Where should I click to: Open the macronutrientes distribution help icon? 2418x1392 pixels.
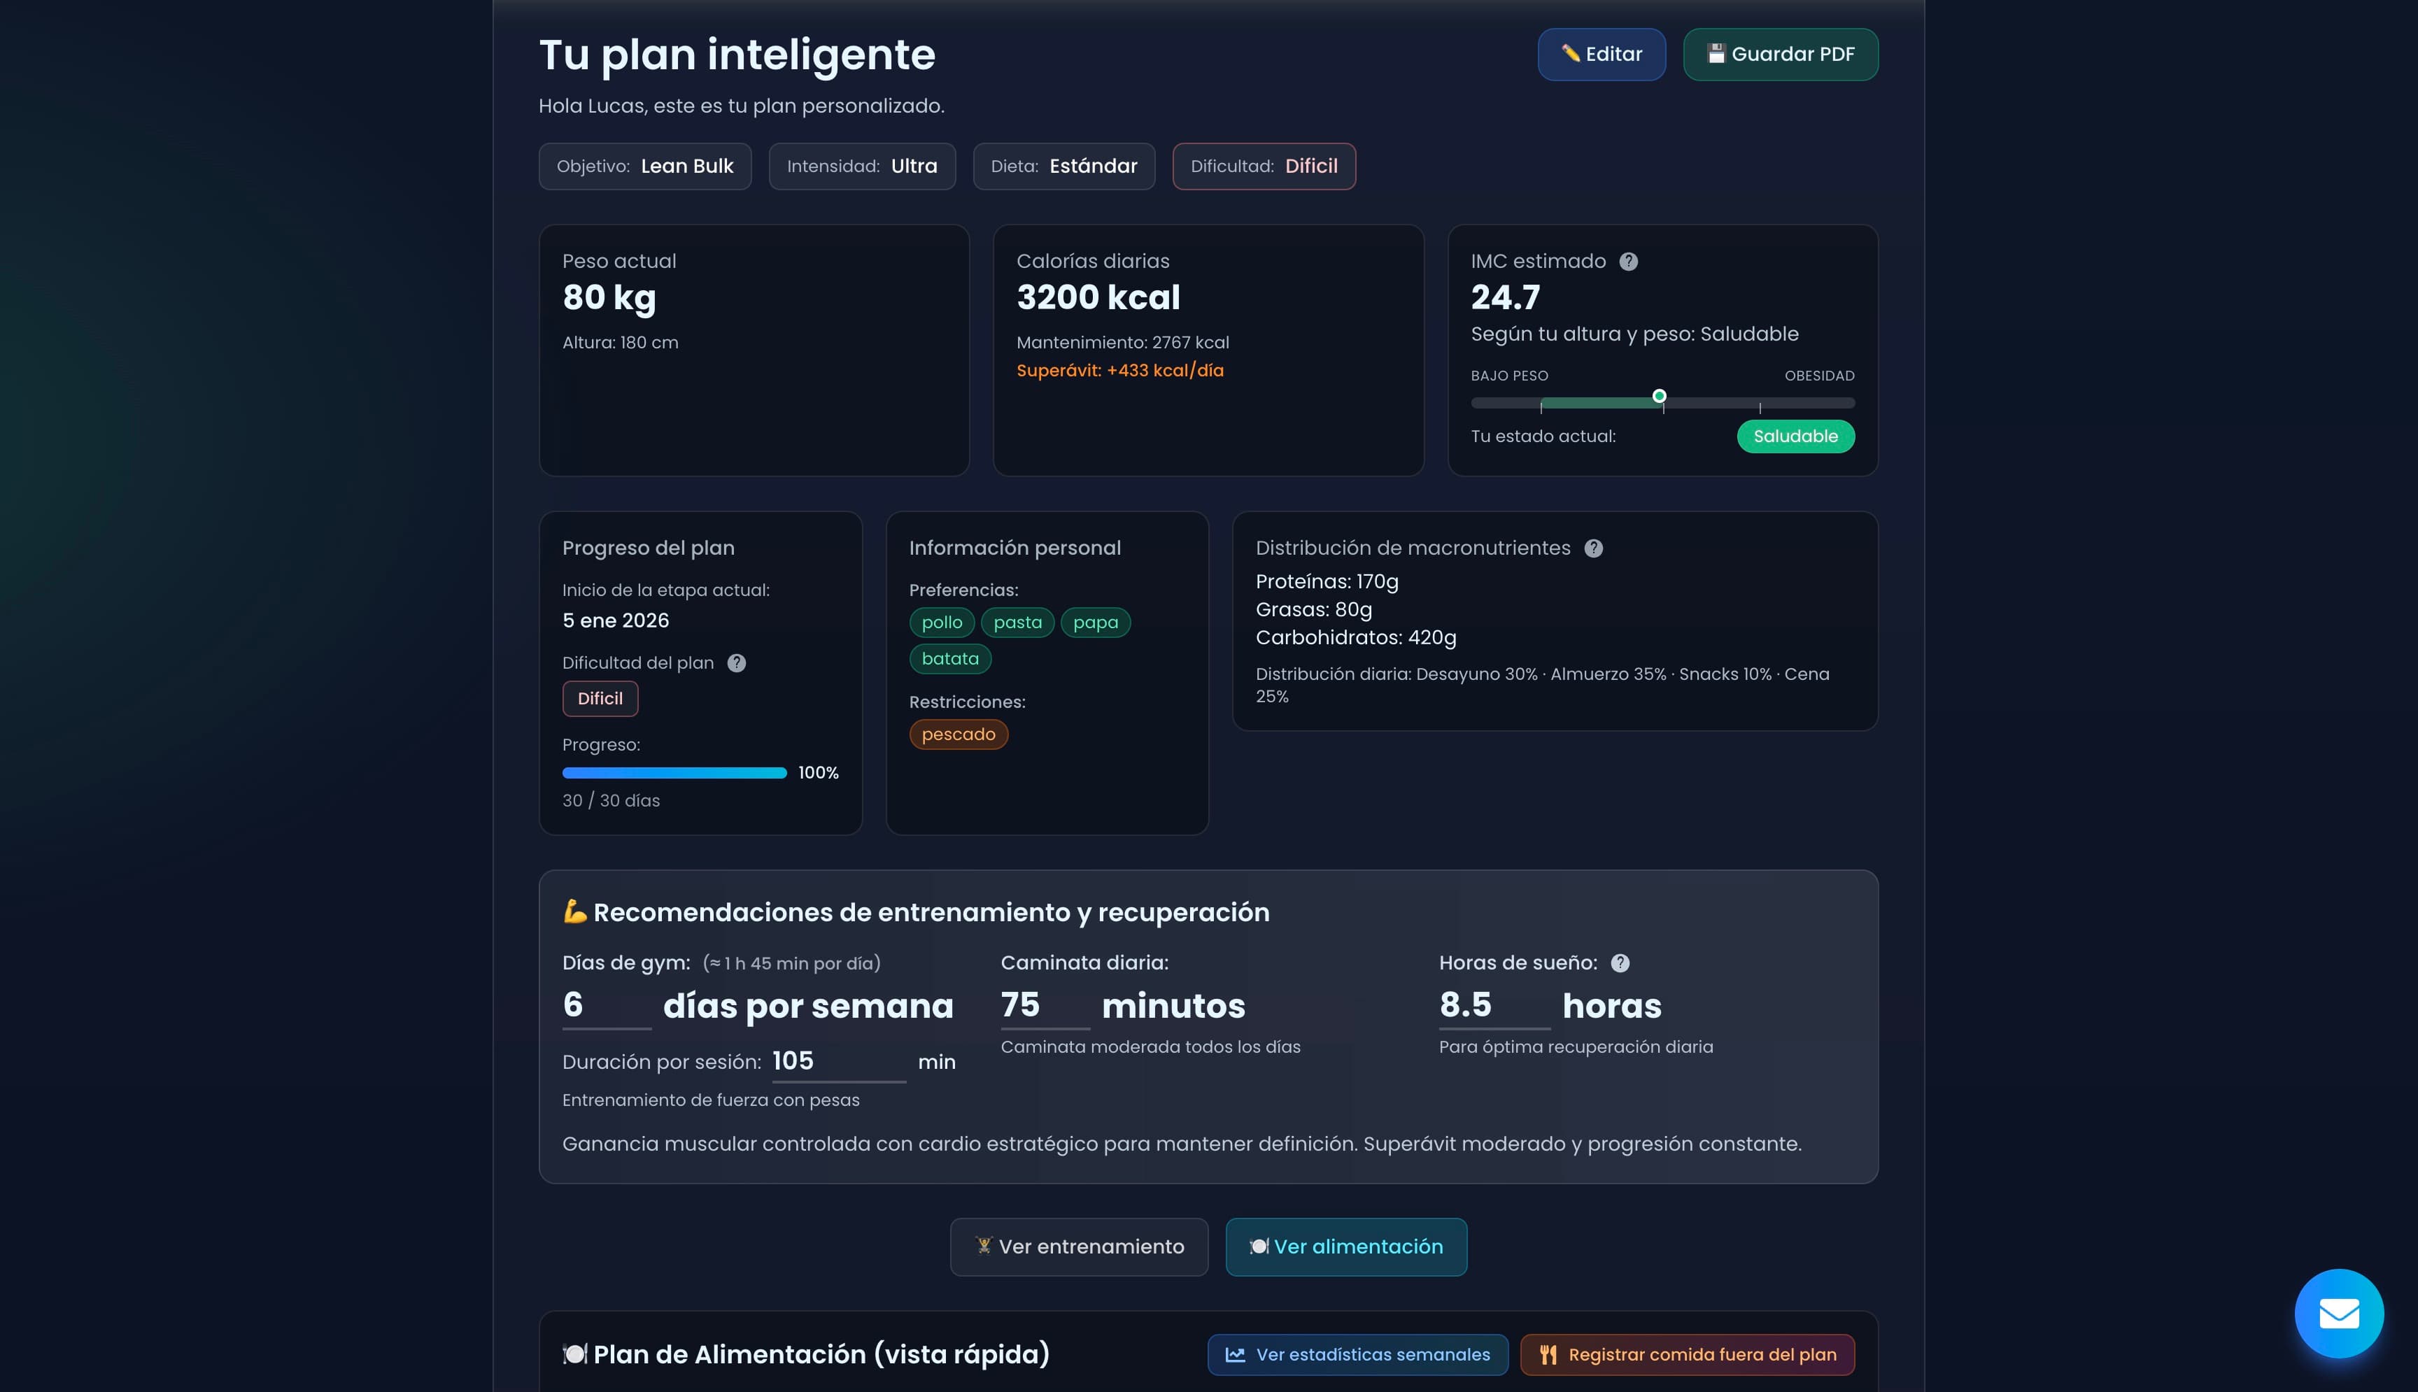pyautogui.click(x=1593, y=548)
